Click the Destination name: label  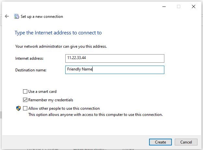coord(31,70)
